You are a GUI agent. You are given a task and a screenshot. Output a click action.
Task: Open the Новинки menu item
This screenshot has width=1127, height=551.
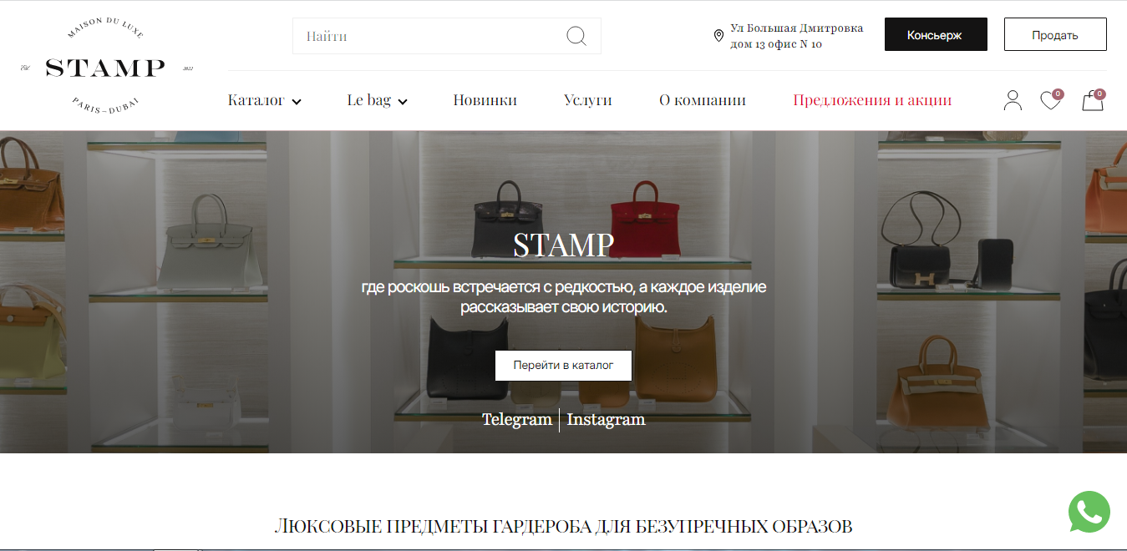(x=485, y=100)
